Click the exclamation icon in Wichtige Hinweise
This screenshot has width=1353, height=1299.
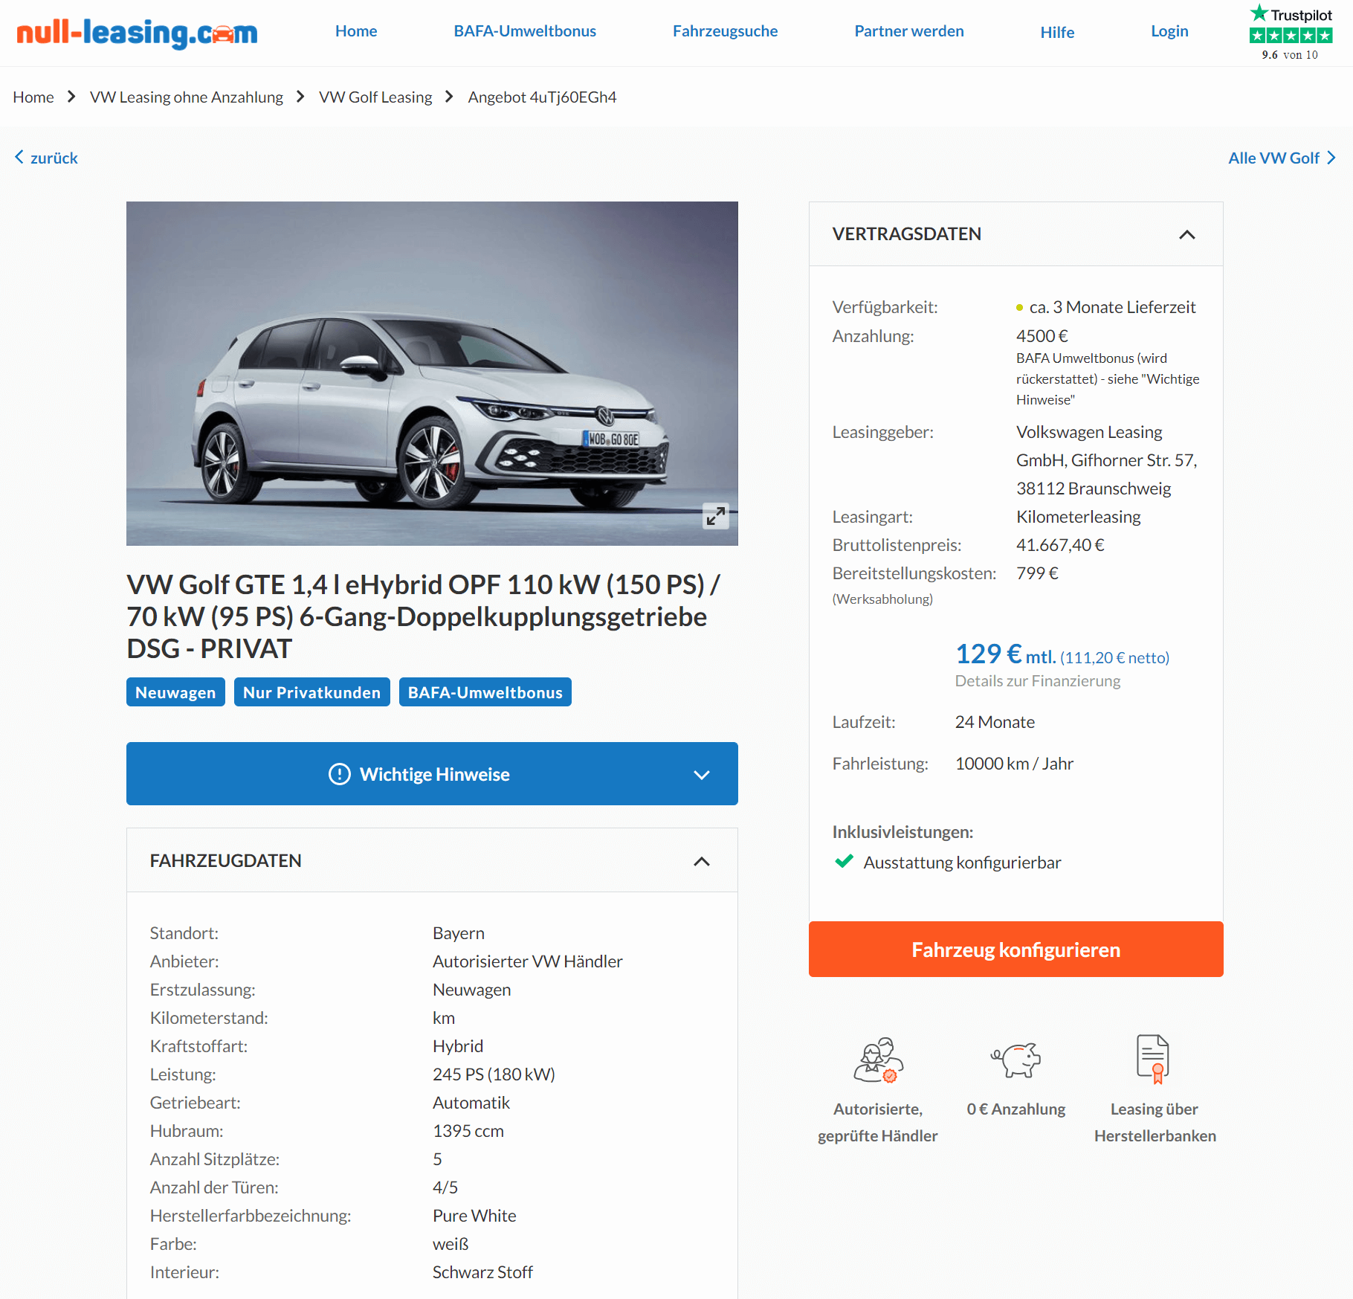point(340,774)
